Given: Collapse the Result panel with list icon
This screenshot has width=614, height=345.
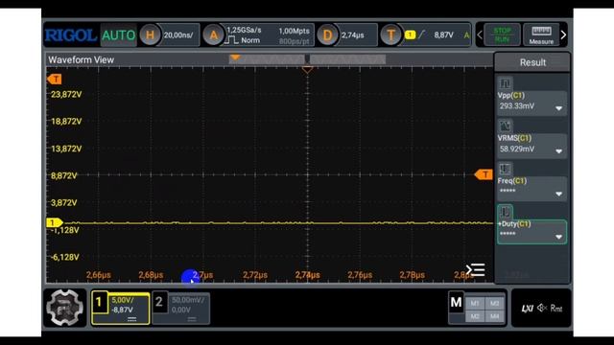Looking at the screenshot, I should tap(476, 269).
